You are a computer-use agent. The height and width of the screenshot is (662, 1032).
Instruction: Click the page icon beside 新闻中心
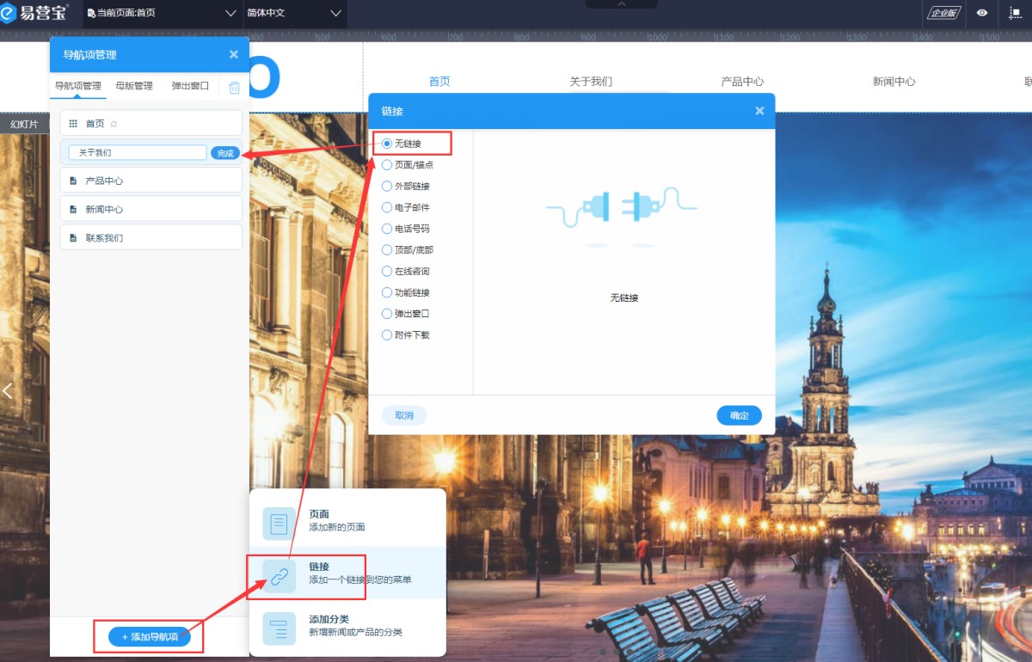(73, 209)
